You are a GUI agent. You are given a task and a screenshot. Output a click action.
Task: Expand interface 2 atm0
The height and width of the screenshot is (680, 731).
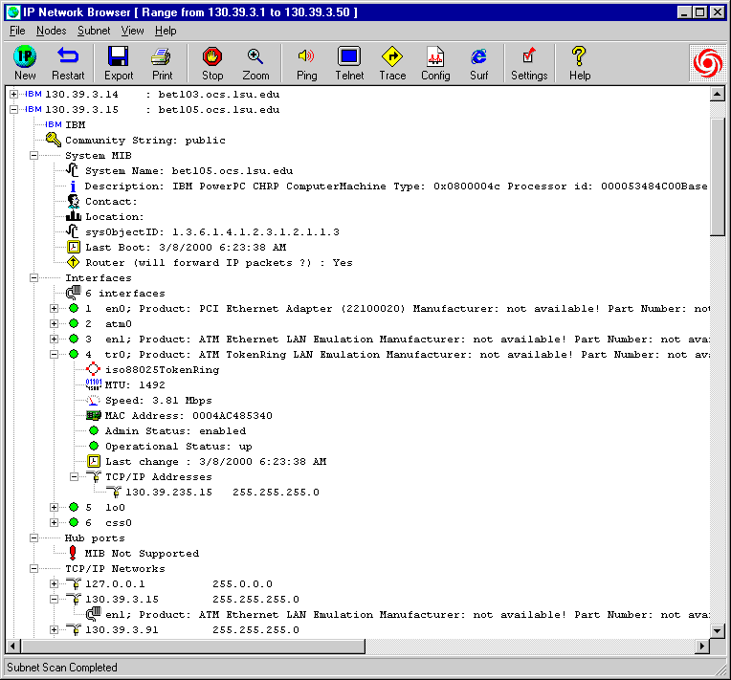click(x=55, y=323)
